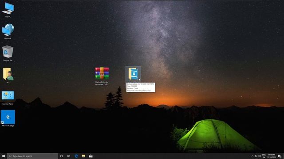Open network status tray icon
This screenshot has height=159, width=284.
(256, 156)
